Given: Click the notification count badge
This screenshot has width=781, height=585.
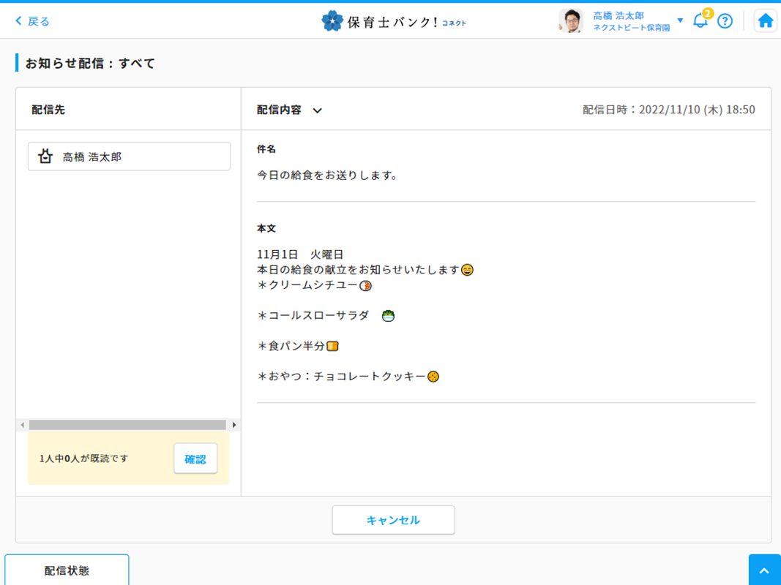Looking at the screenshot, I should (708, 13).
